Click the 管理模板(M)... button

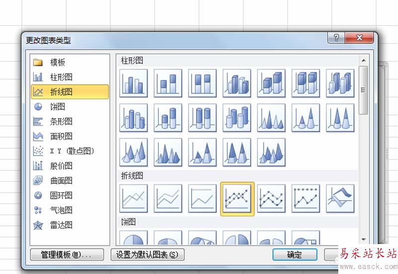[x=67, y=255]
